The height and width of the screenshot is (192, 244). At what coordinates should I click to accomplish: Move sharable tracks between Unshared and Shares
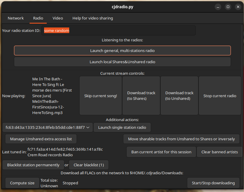coord(181,139)
